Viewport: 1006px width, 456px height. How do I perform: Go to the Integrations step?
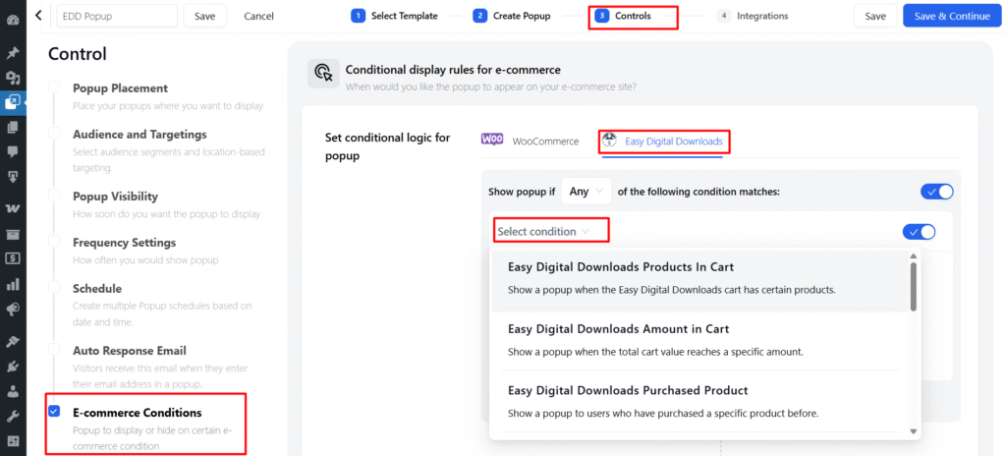tap(754, 16)
